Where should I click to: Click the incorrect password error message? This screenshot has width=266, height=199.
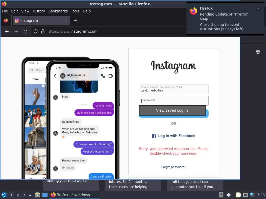point(174,151)
